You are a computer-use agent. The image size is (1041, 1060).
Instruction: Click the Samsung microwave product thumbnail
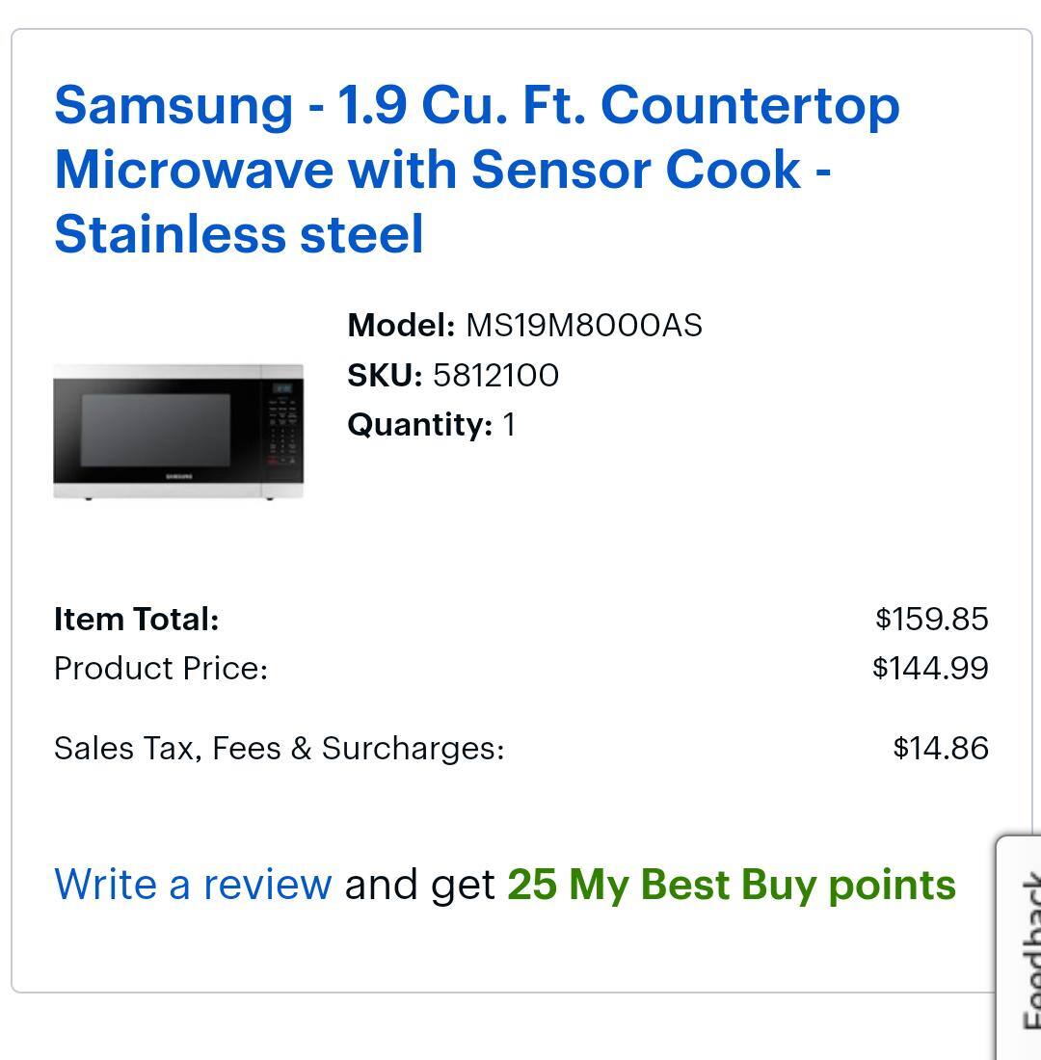(178, 431)
